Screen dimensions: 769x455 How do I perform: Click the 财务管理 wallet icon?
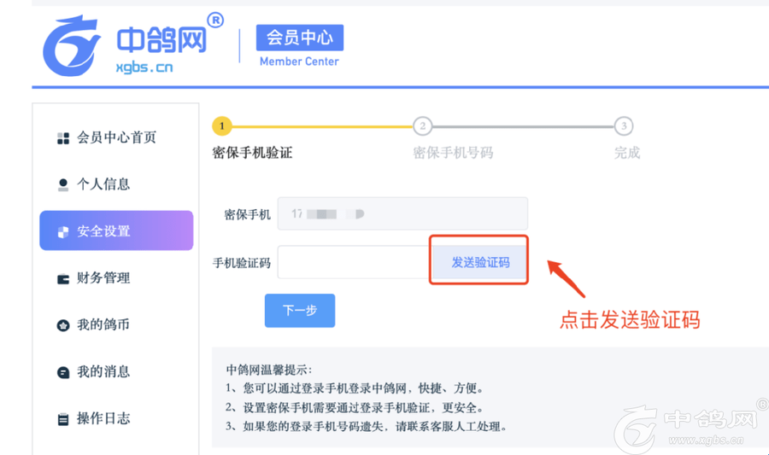[62, 278]
